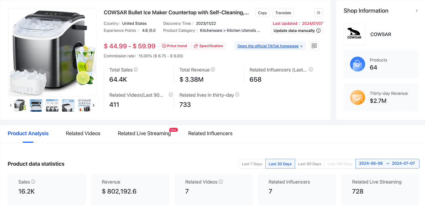Click the Translate button
The width and height of the screenshot is (425, 207).
tap(283, 13)
